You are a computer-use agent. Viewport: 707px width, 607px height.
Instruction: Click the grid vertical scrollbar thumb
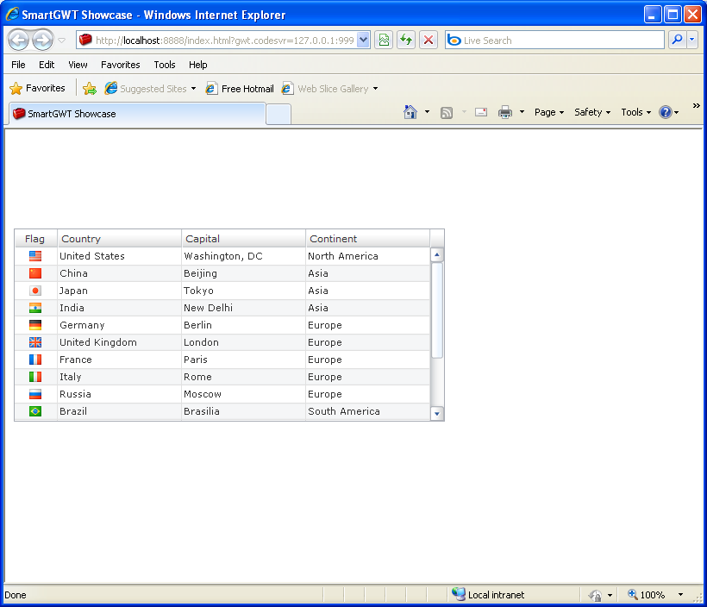pyautogui.click(x=436, y=310)
